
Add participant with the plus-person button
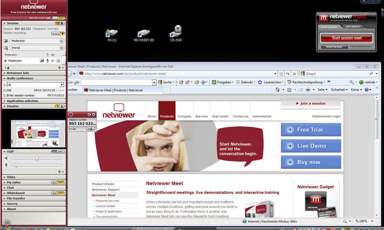coord(7,68)
